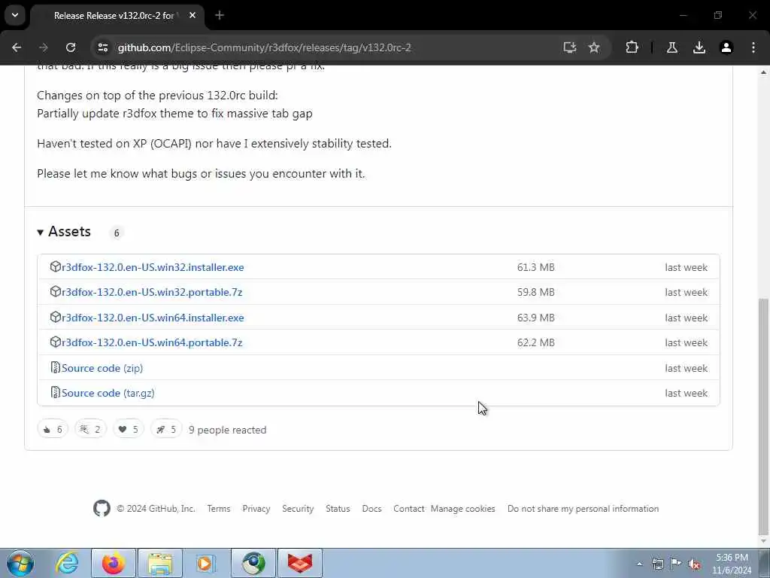
Task: Open the tab search dropdown arrow
Action: pyautogui.click(x=15, y=15)
